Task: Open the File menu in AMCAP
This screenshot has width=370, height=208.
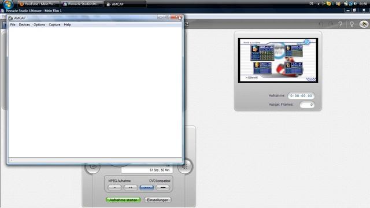Action: coord(13,24)
